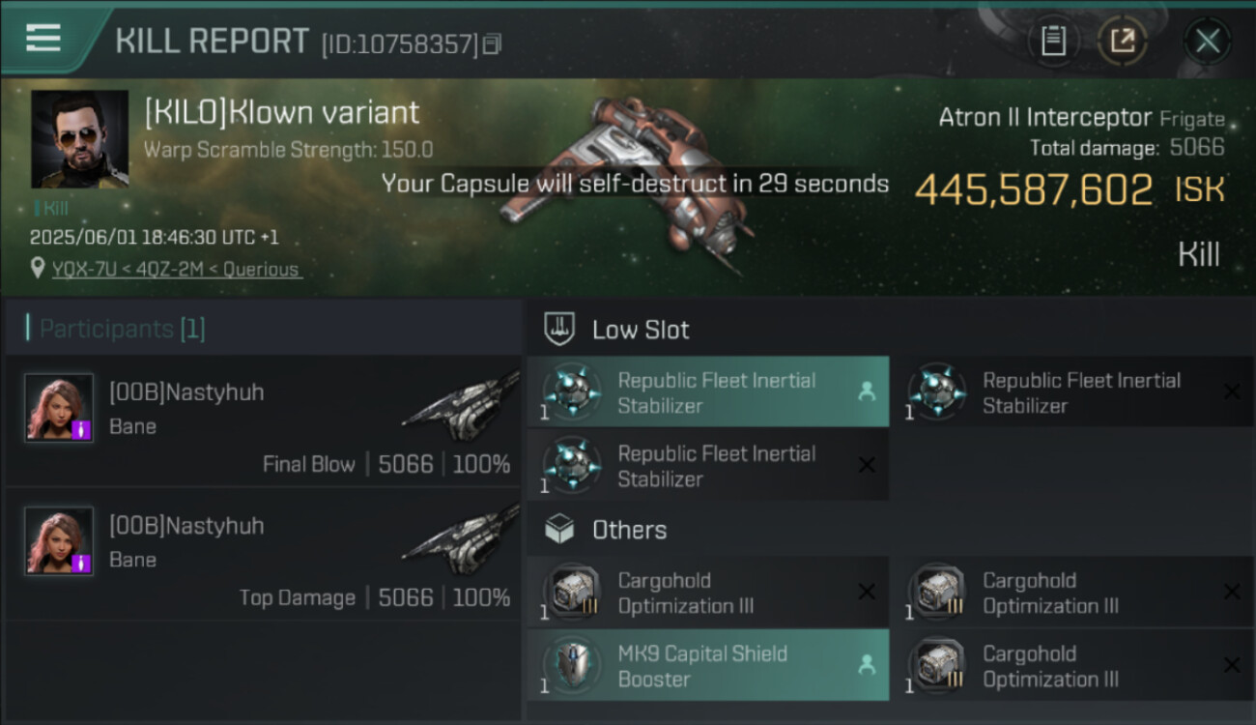Open the YQX-7U system location link
Screen dimensions: 1256x725
[86, 270]
